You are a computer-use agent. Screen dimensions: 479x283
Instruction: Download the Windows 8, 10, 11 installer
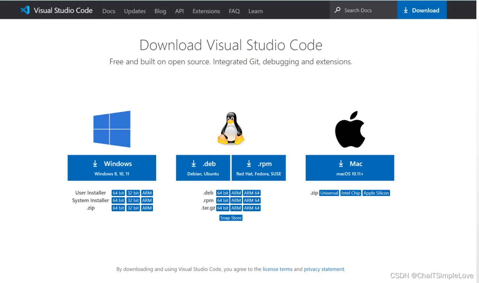pyautogui.click(x=112, y=168)
